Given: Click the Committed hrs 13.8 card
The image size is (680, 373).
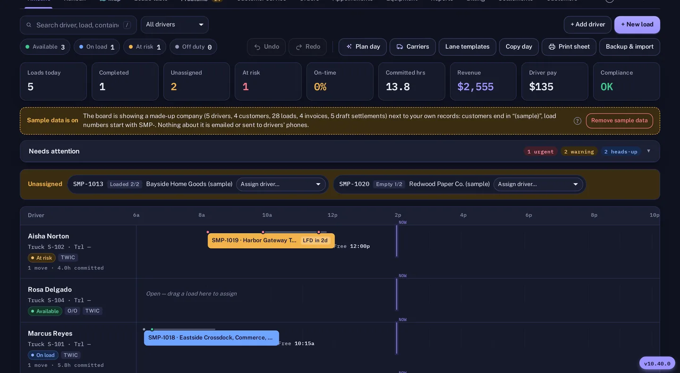Looking at the screenshot, I should [x=412, y=81].
